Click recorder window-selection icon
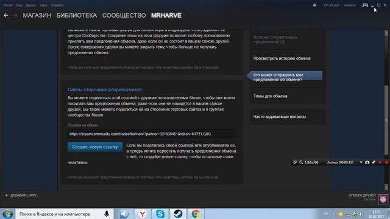 coord(295,162)
